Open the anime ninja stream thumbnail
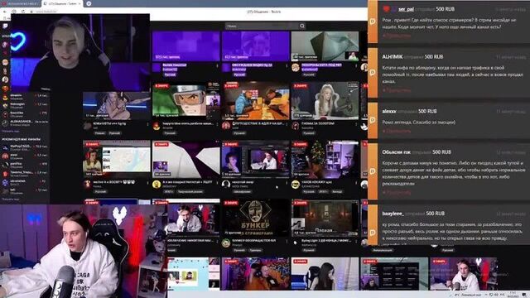The image size is (530, 298). click(x=185, y=101)
